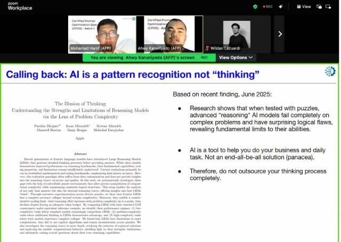Click the 'Ahwy Karuniyado (AFP)' name label
This screenshot has height=242, width=341.
[x=159, y=49]
